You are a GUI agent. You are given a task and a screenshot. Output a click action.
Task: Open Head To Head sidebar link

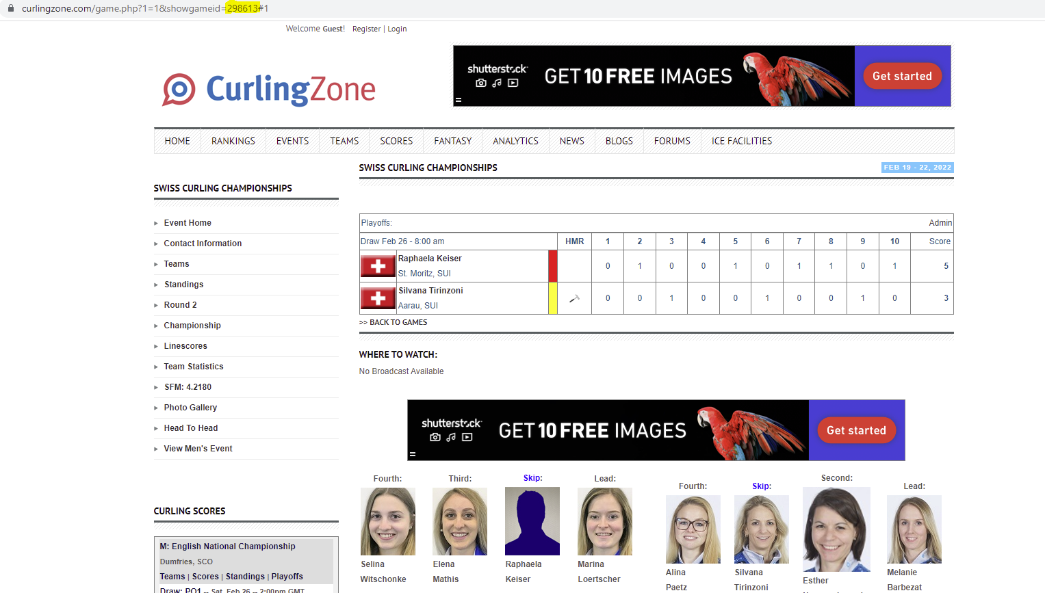pyautogui.click(x=191, y=428)
